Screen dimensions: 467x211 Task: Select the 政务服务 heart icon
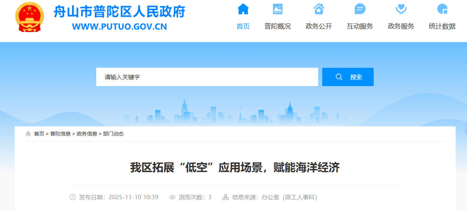tap(400, 9)
